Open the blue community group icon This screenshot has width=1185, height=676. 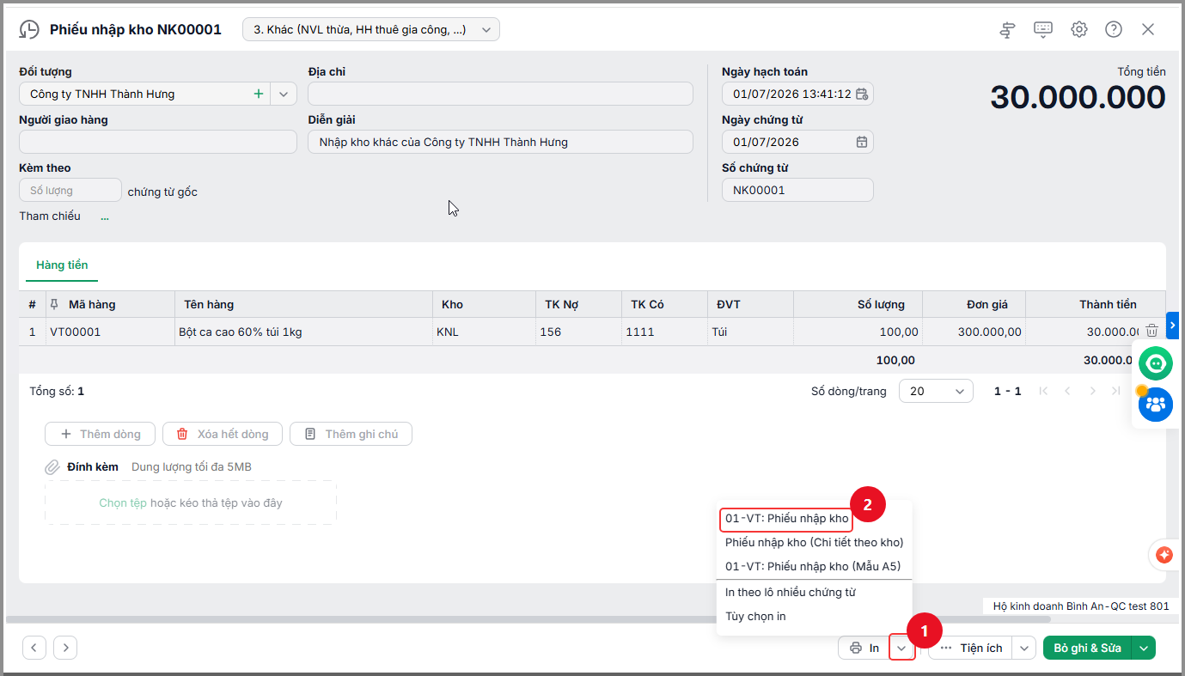pos(1156,404)
